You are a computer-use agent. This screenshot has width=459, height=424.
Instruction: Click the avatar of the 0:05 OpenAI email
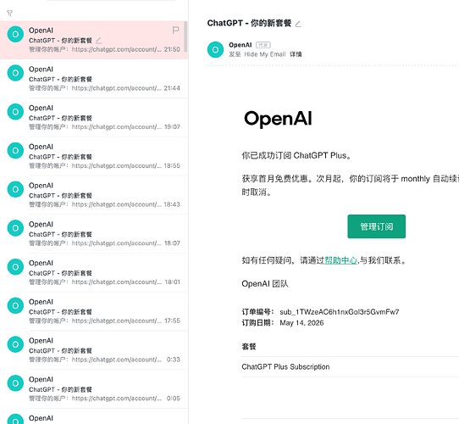15,383
